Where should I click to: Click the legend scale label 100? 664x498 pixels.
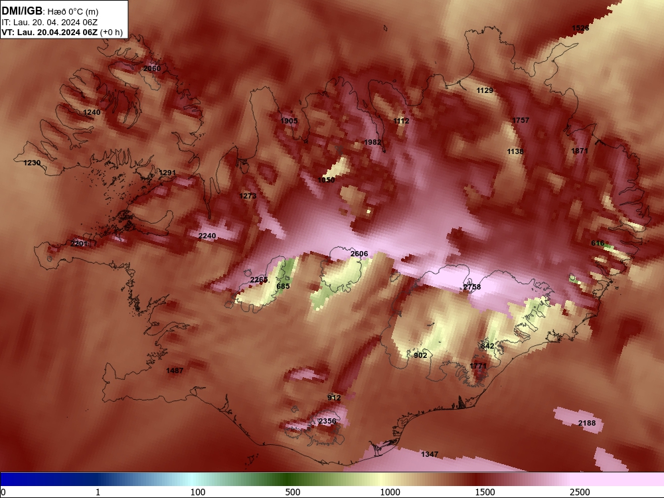tap(198, 492)
